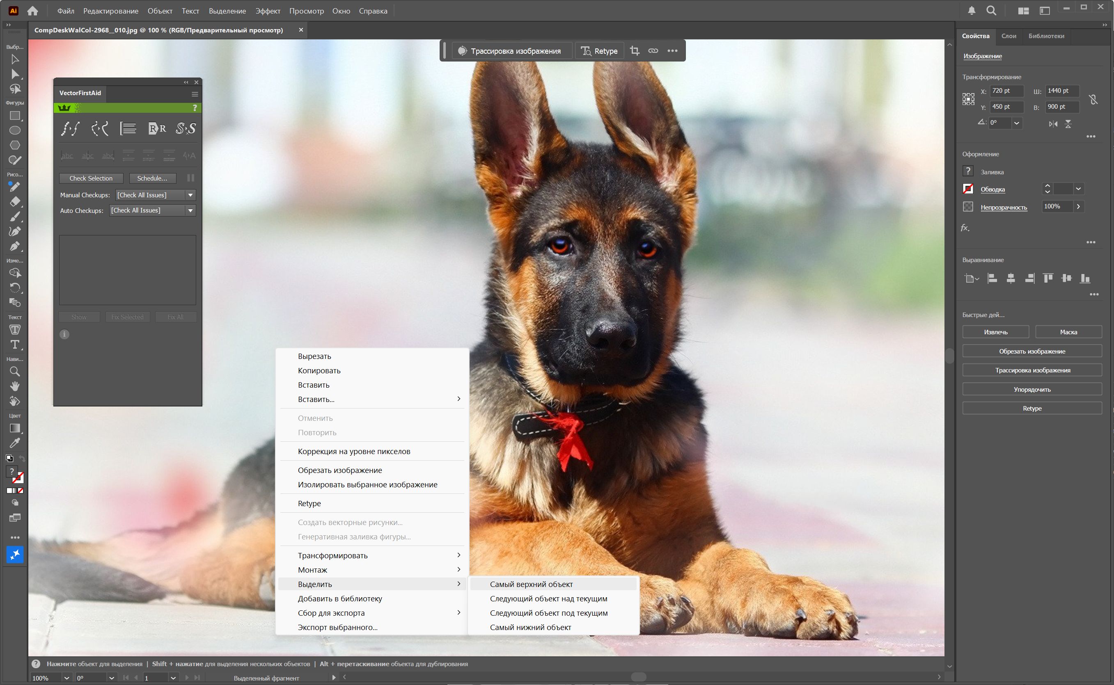
Task: Open the Эффект menu
Action: tap(267, 11)
